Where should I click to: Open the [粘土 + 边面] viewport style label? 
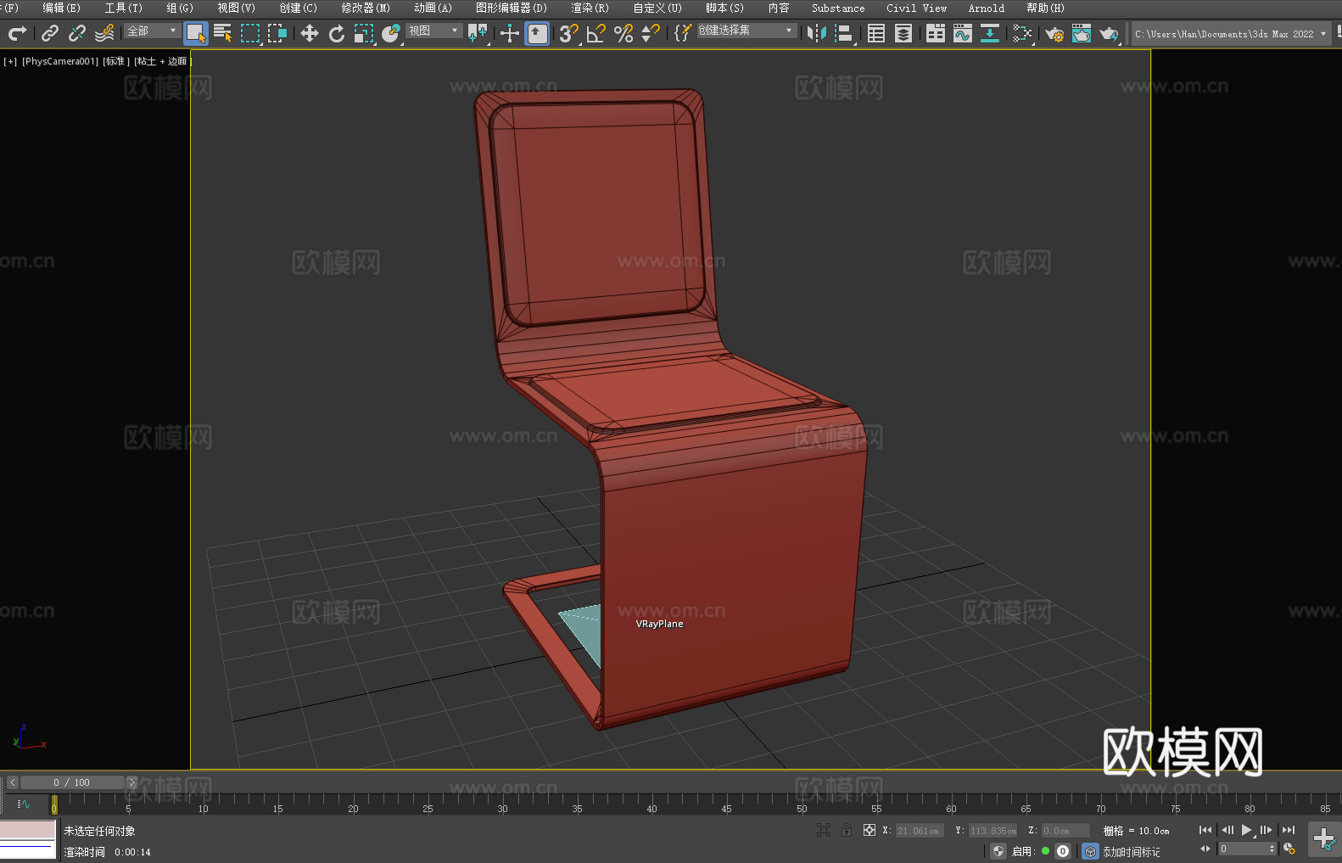tap(163, 61)
